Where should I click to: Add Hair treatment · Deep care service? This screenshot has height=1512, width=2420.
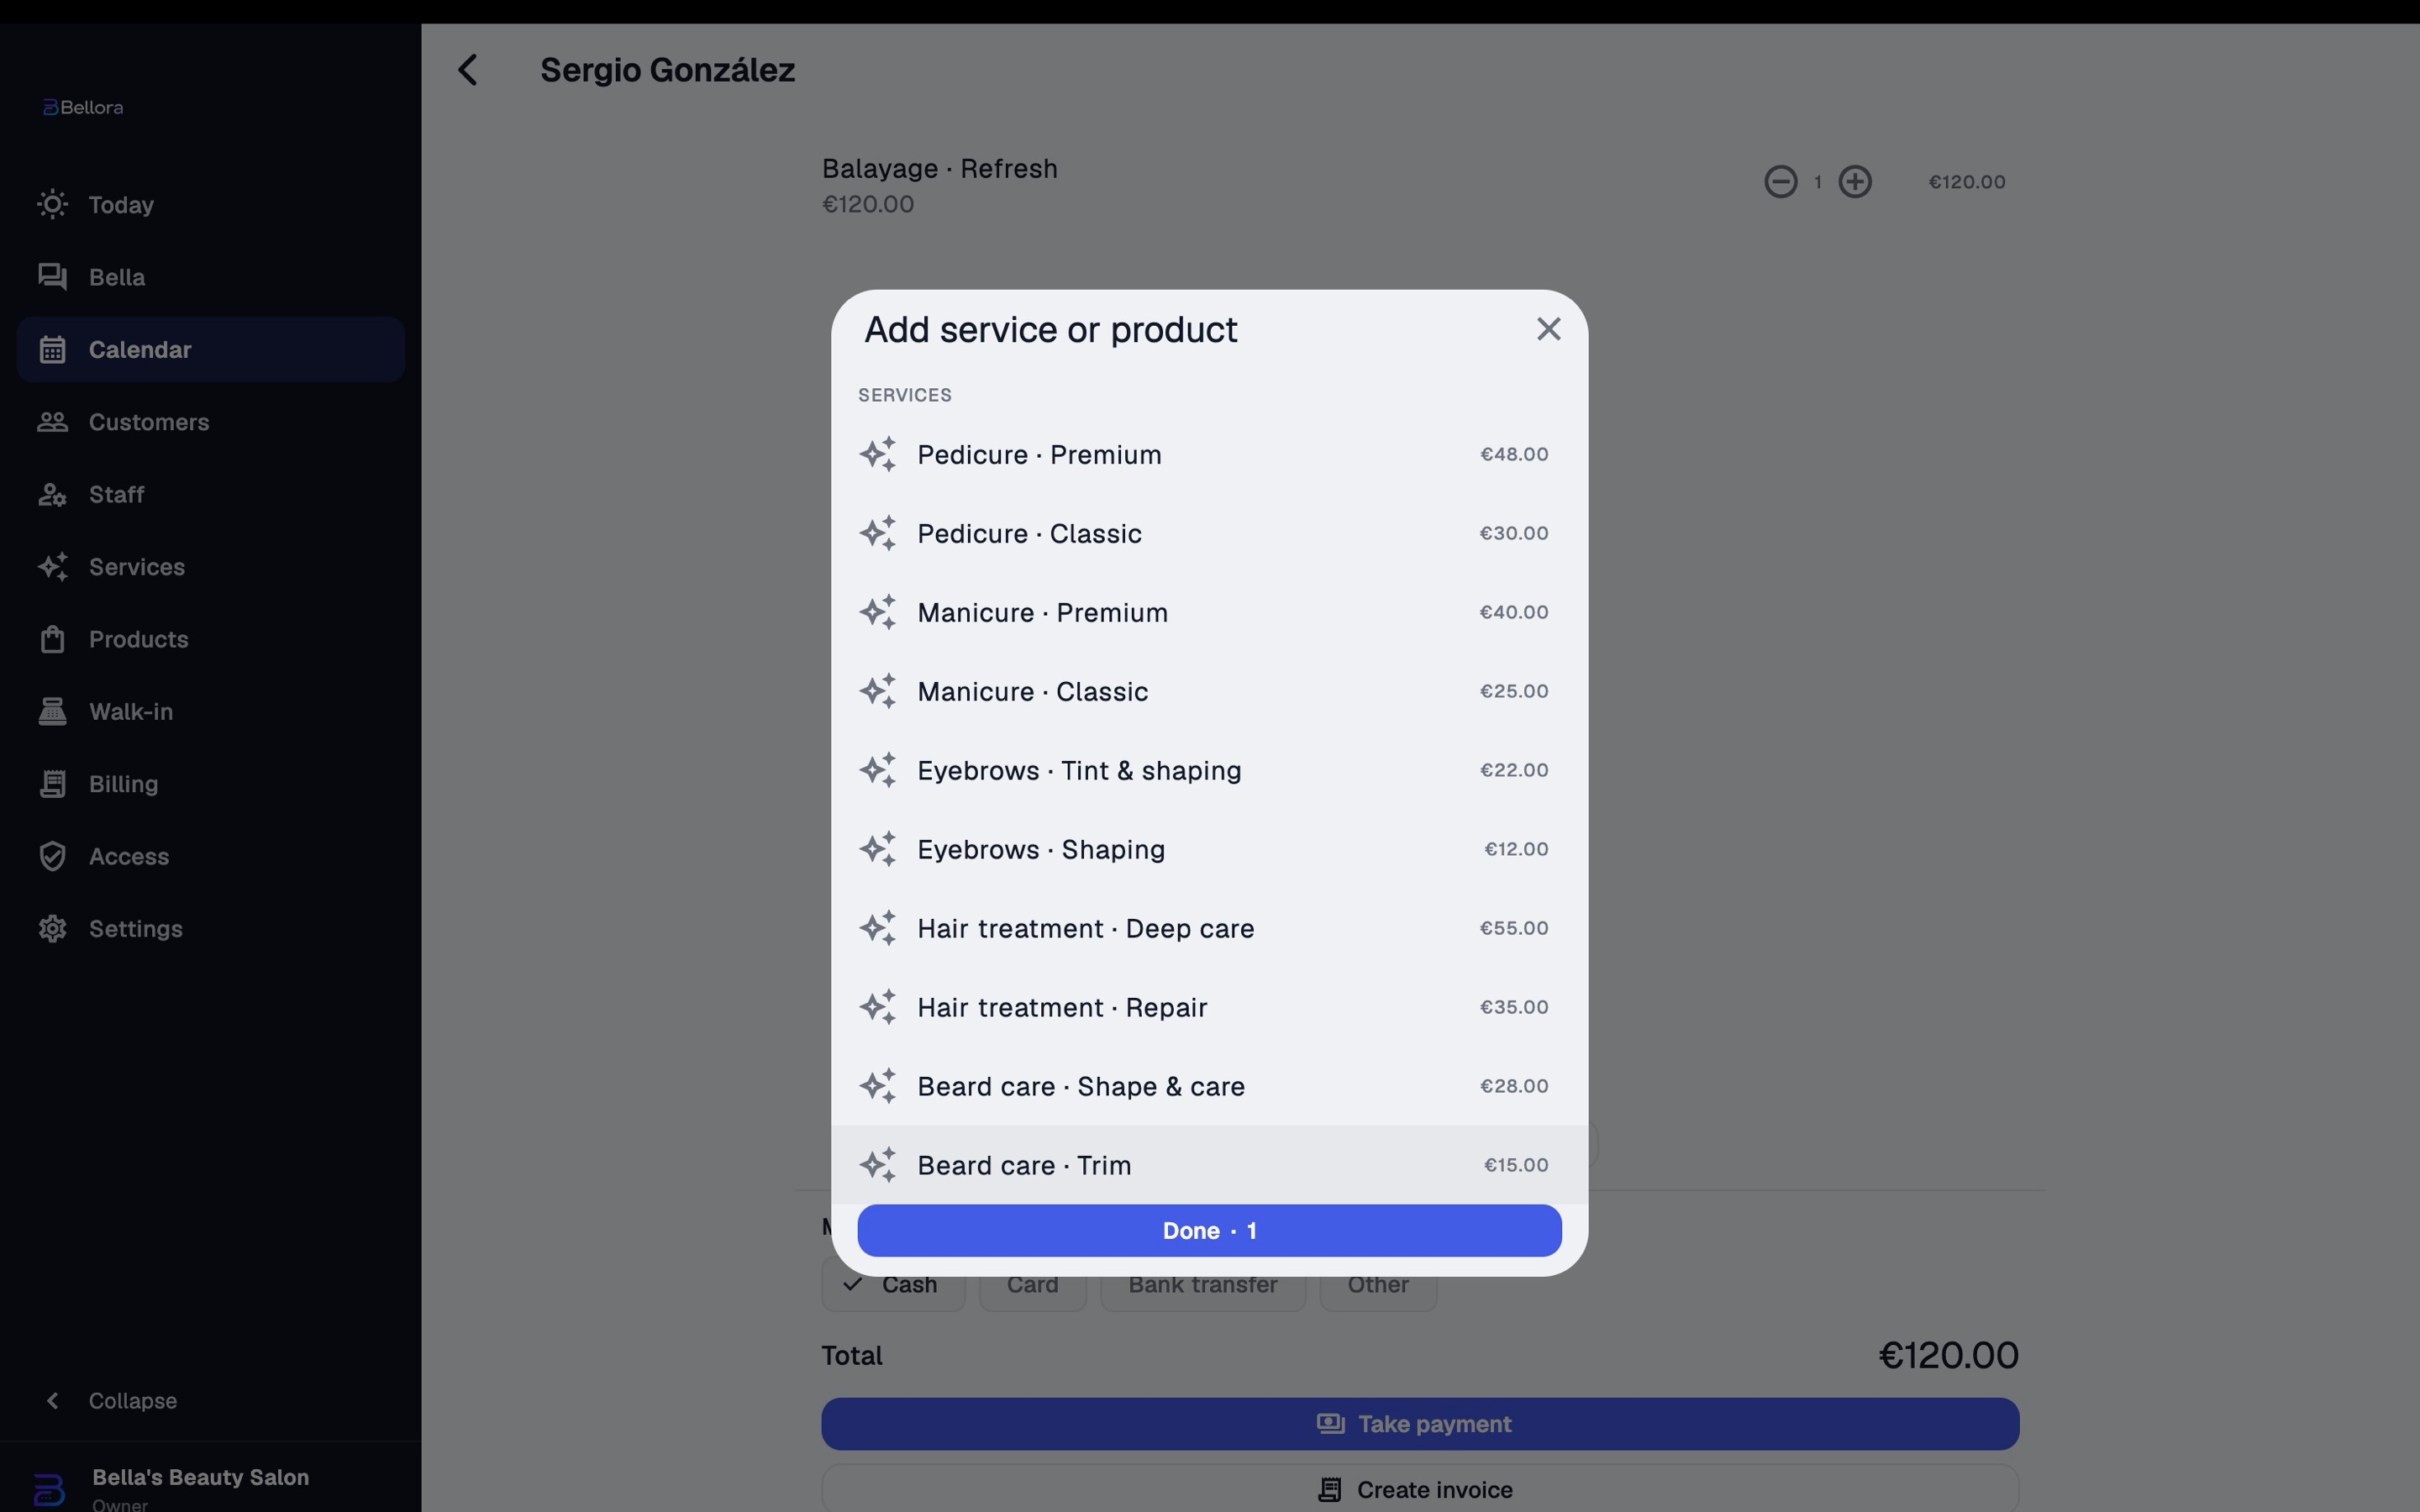[x=1209, y=928]
